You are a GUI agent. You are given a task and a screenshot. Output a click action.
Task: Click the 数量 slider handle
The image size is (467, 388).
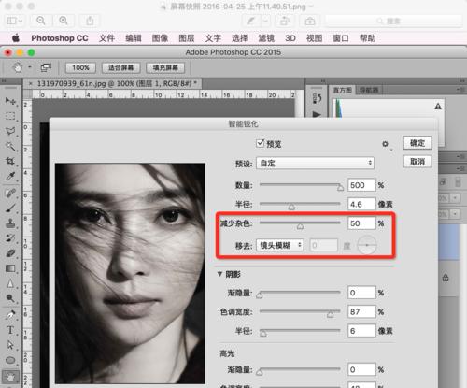point(341,188)
